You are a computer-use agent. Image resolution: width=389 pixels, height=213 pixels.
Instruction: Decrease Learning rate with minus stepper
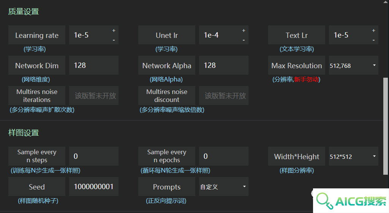(x=114, y=40)
